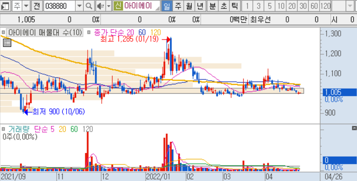
Task: Open the stock code search magnifier
Action: (89, 6)
